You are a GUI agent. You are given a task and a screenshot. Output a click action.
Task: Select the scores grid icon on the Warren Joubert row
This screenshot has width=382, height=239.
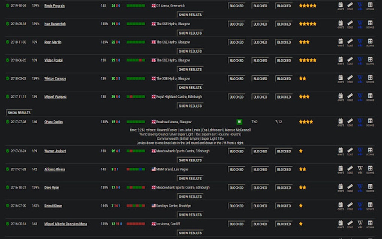coord(369,151)
